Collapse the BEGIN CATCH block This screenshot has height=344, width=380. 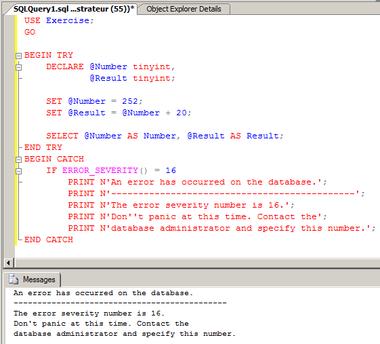click(19, 159)
